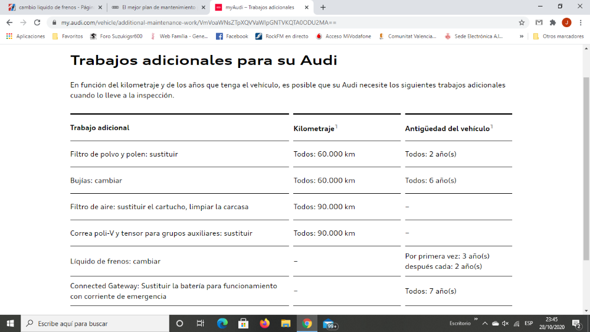This screenshot has width=590, height=332.
Task: View site info via the padlock icon
Action: tap(54, 22)
